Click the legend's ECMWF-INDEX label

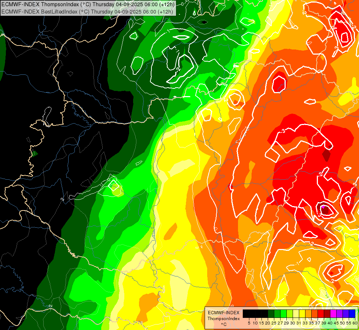(x=224, y=313)
